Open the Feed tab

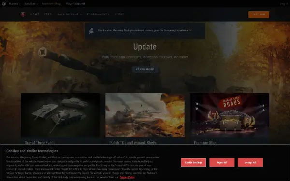click(x=48, y=14)
